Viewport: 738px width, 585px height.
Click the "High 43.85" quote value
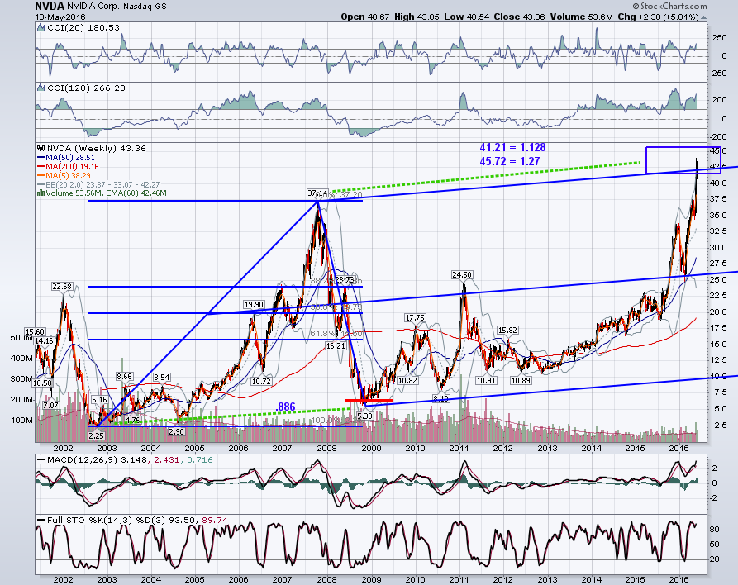point(417,17)
